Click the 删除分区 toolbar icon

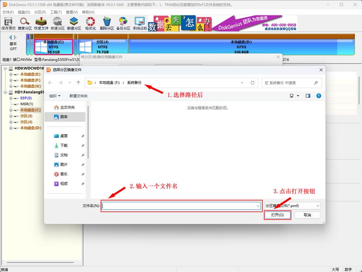point(107,23)
